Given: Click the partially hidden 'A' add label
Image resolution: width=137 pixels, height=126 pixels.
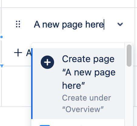Looking at the screenshot, I should point(29,53).
